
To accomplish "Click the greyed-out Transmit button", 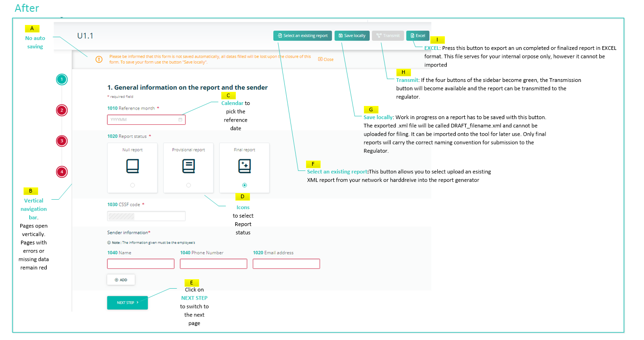I will 388,36.
